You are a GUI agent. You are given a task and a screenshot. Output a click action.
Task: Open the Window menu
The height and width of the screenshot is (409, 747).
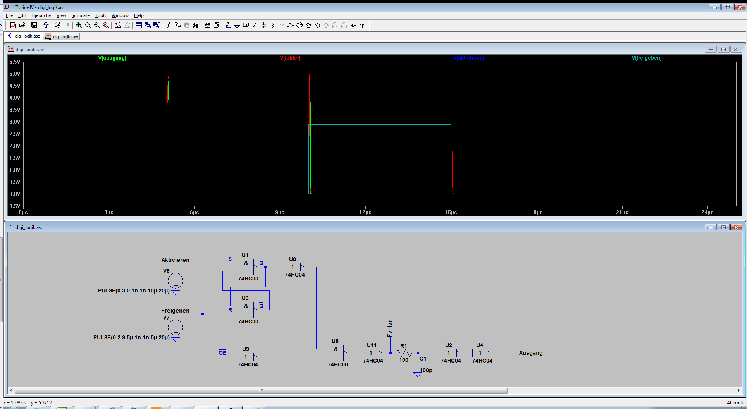point(120,15)
